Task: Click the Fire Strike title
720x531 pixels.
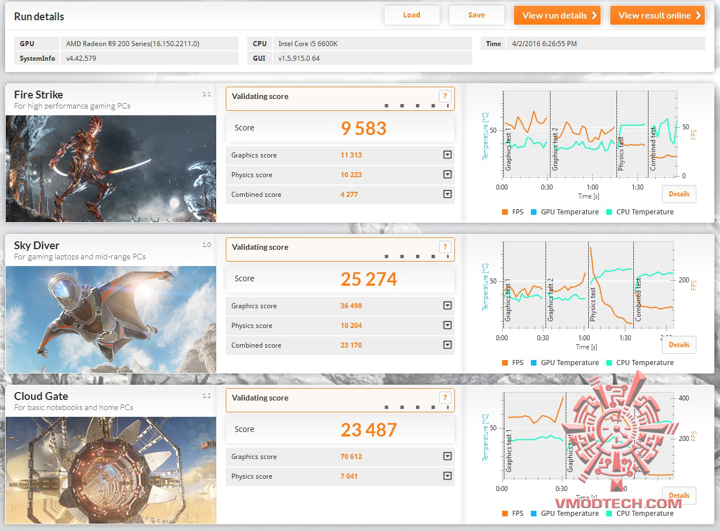Action: pos(38,94)
